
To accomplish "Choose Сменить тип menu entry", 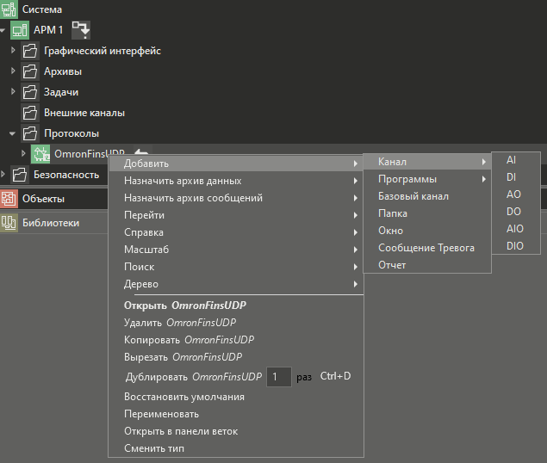I will point(236,448).
